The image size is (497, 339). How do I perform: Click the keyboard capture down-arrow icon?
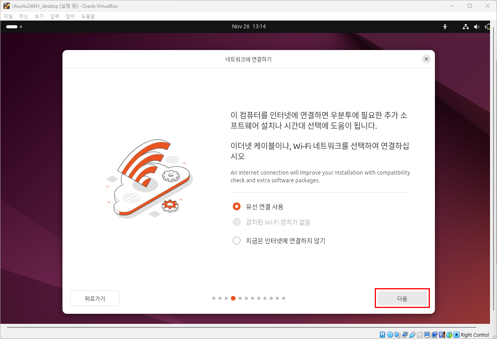pos(456,335)
